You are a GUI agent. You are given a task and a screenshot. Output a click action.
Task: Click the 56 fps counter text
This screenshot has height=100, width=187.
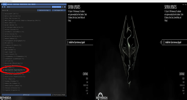click(x=185, y=4)
